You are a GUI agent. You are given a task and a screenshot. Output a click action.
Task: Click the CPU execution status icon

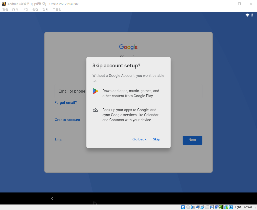tap(221, 207)
